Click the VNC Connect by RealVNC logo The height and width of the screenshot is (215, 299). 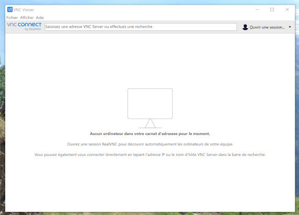[x=24, y=27]
